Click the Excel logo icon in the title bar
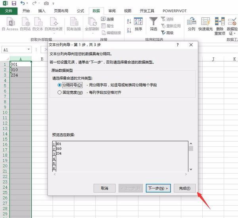The height and width of the screenshot is (218, 238). (x=5, y=3)
